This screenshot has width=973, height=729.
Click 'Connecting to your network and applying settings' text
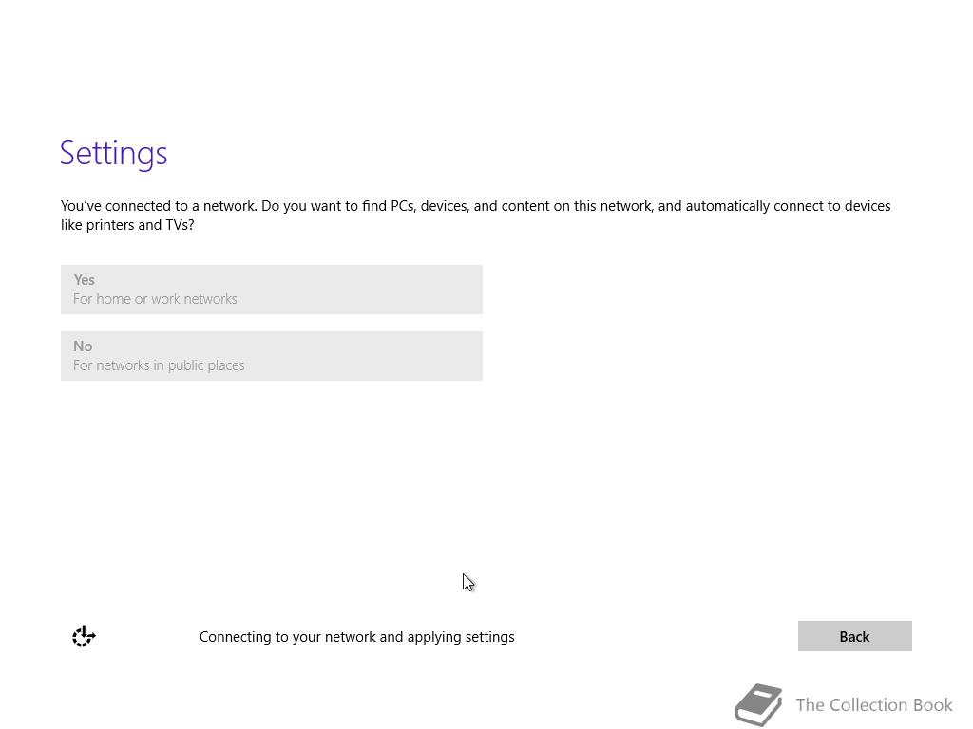tap(357, 637)
